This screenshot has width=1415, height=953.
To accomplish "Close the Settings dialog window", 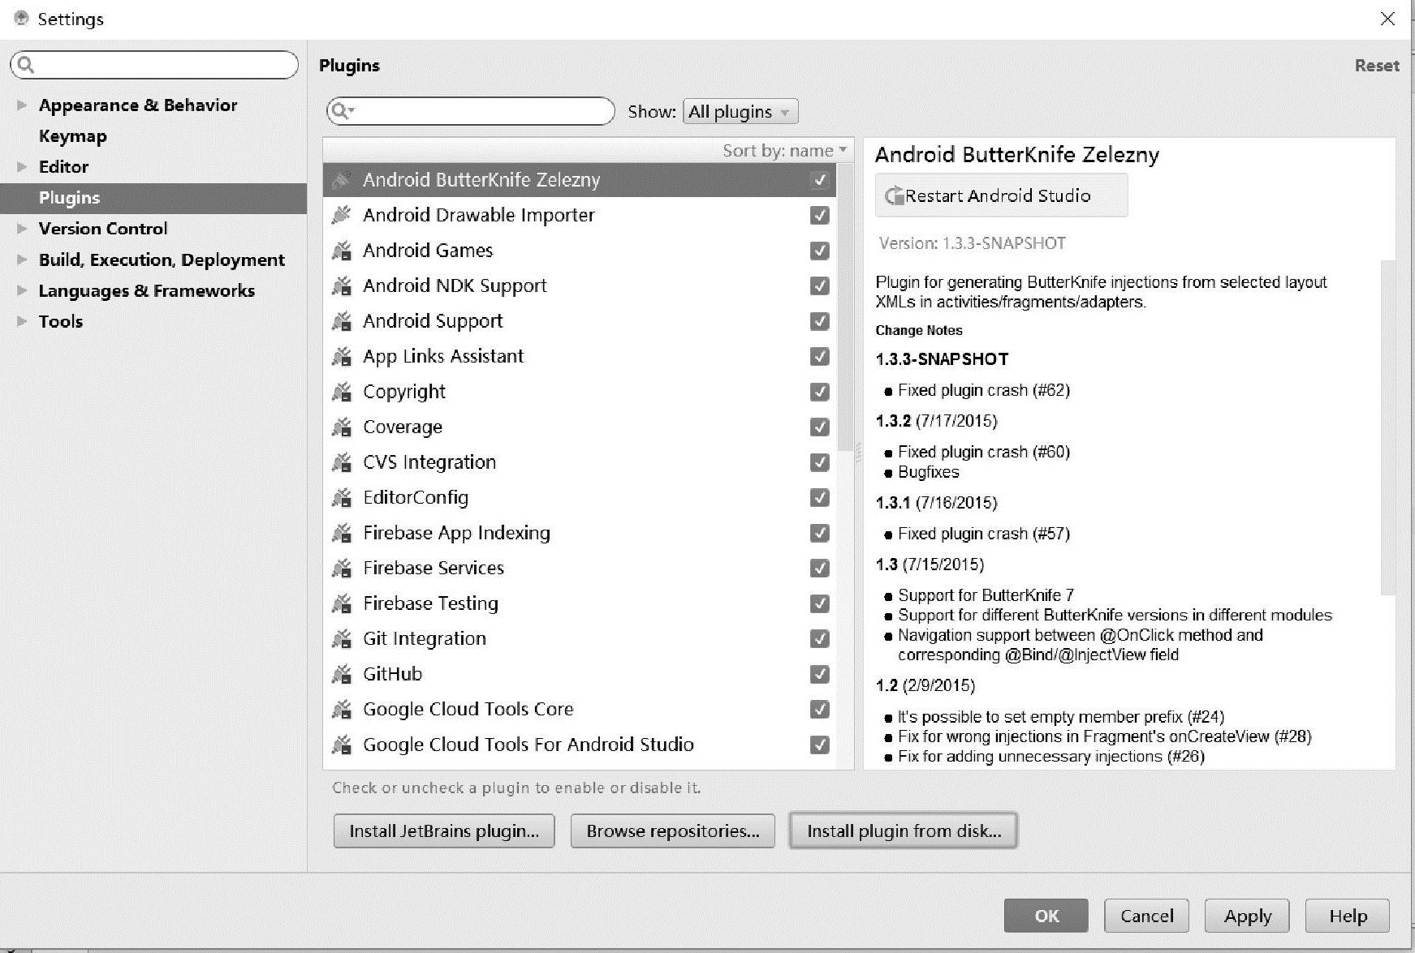I will pyautogui.click(x=1387, y=19).
